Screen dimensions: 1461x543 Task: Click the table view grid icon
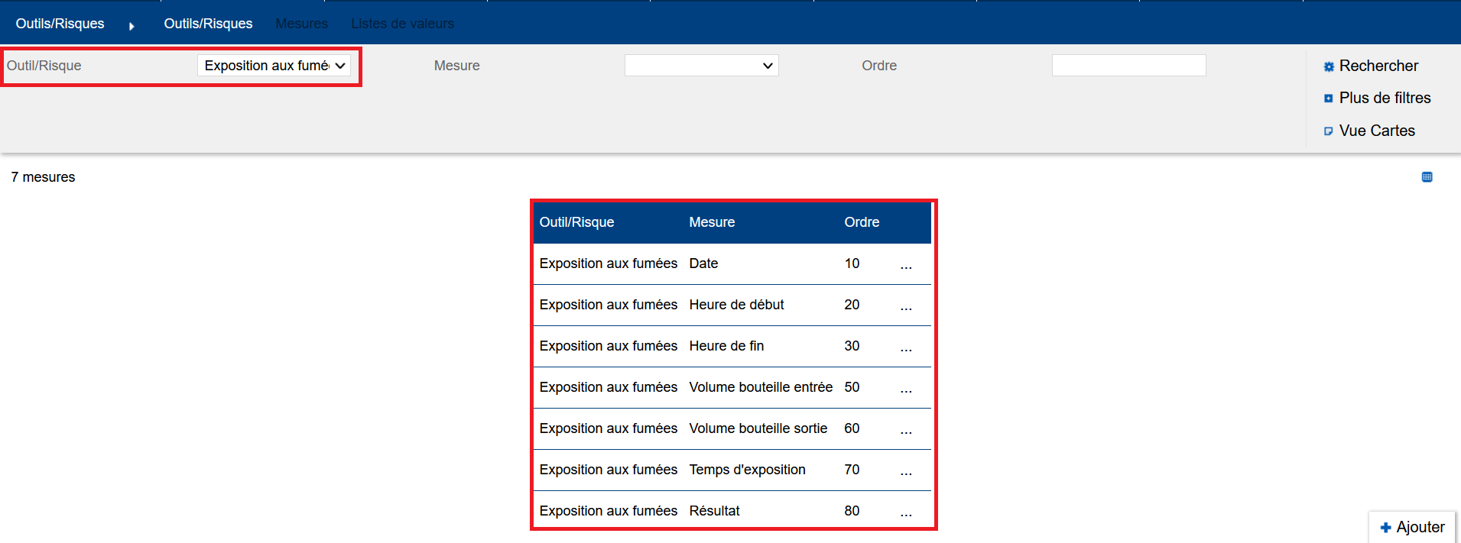coord(1427,177)
